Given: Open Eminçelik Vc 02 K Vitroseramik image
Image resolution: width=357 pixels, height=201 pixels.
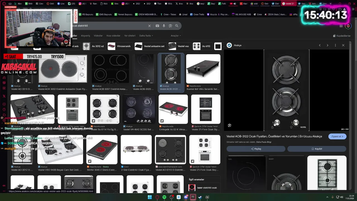Looking at the screenshot, I should (x=173, y=109).
